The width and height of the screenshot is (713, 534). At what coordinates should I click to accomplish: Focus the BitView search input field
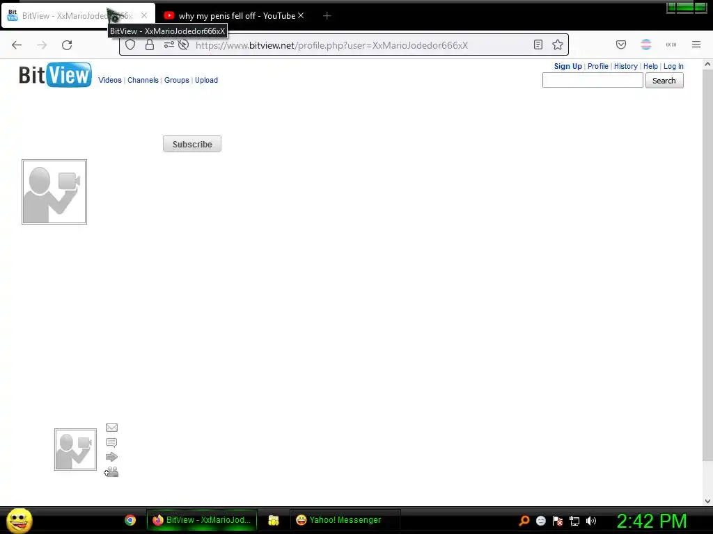tap(593, 81)
